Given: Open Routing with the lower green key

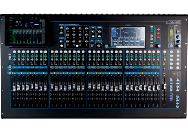Looking at the screenshot, I should click(152, 31).
